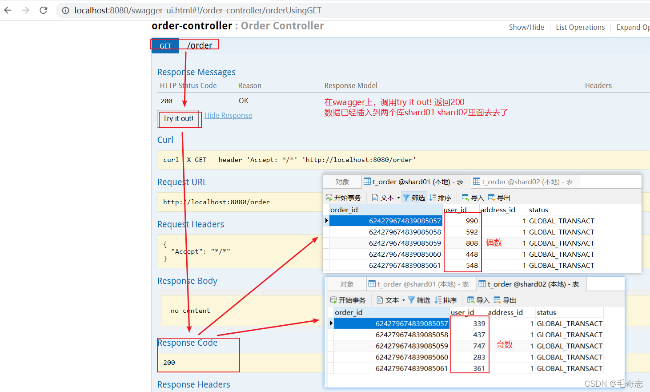650x392 pixels.
Task: Go forward using the browser forward arrow
Action: tap(25, 10)
